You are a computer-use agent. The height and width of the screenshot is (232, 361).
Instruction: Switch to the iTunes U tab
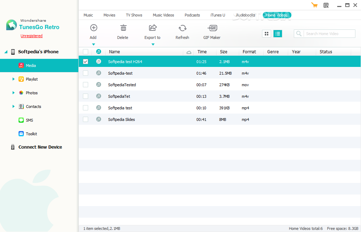tap(218, 15)
